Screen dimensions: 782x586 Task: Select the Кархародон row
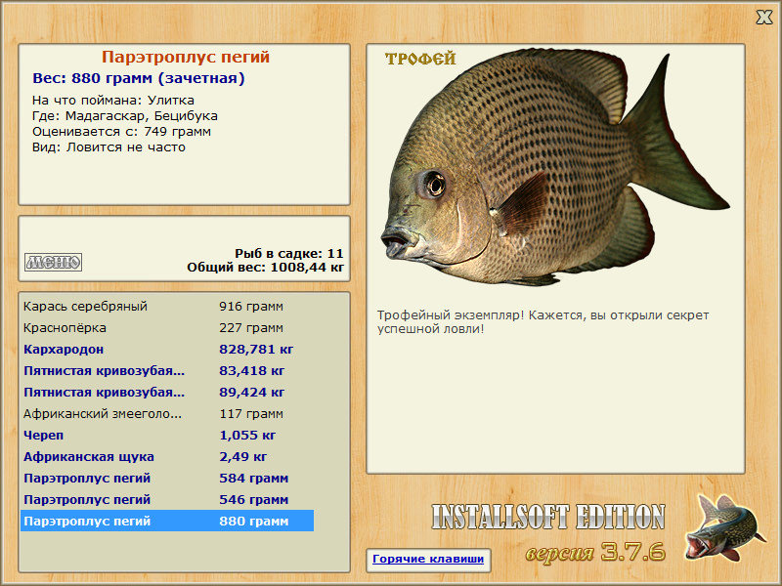pos(167,350)
